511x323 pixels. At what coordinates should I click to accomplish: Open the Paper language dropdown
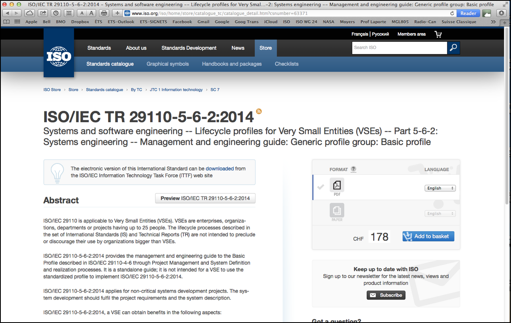click(440, 214)
